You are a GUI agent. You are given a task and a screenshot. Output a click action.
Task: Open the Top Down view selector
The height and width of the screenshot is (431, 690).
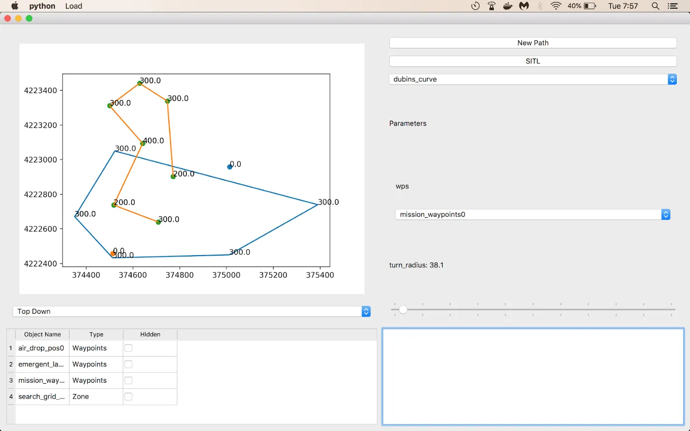tap(191, 311)
